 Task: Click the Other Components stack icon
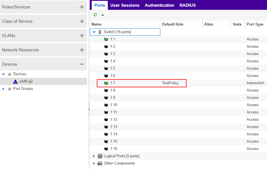click(x=100, y=163)
